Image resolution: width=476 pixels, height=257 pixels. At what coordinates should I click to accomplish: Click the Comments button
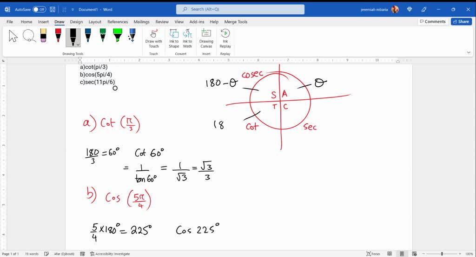(433, 21)
